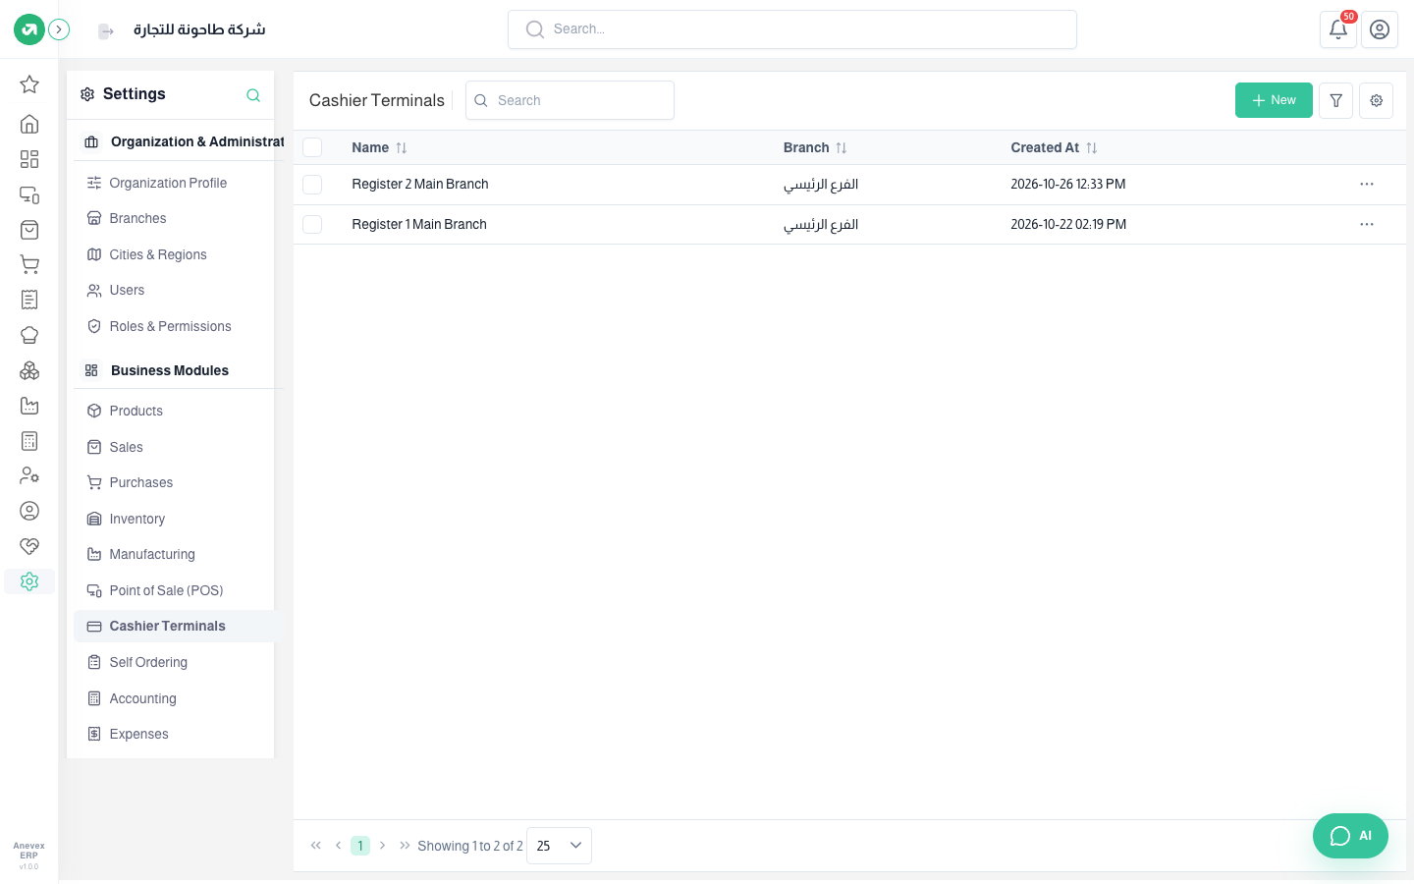Expand the main sidebar with chevron
This screenshot has height=884, width=1414.
tap(59, 29)
